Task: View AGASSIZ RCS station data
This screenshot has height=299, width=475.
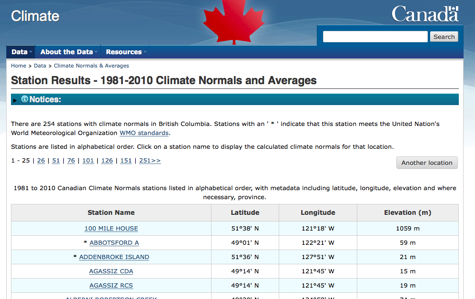Action: 111,286
